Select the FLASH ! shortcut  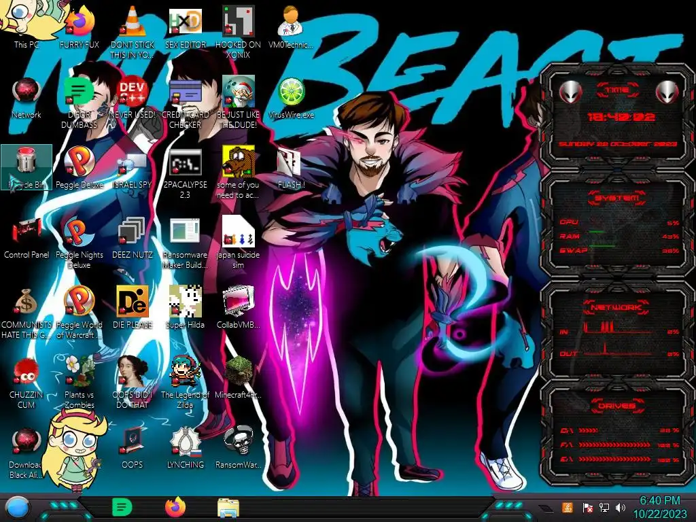pyautogui.click(x=291, y=167)
